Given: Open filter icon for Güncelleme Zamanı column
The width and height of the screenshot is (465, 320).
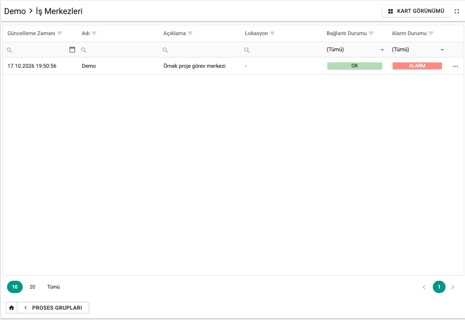Looking at the screenshot, I should 59,33.
